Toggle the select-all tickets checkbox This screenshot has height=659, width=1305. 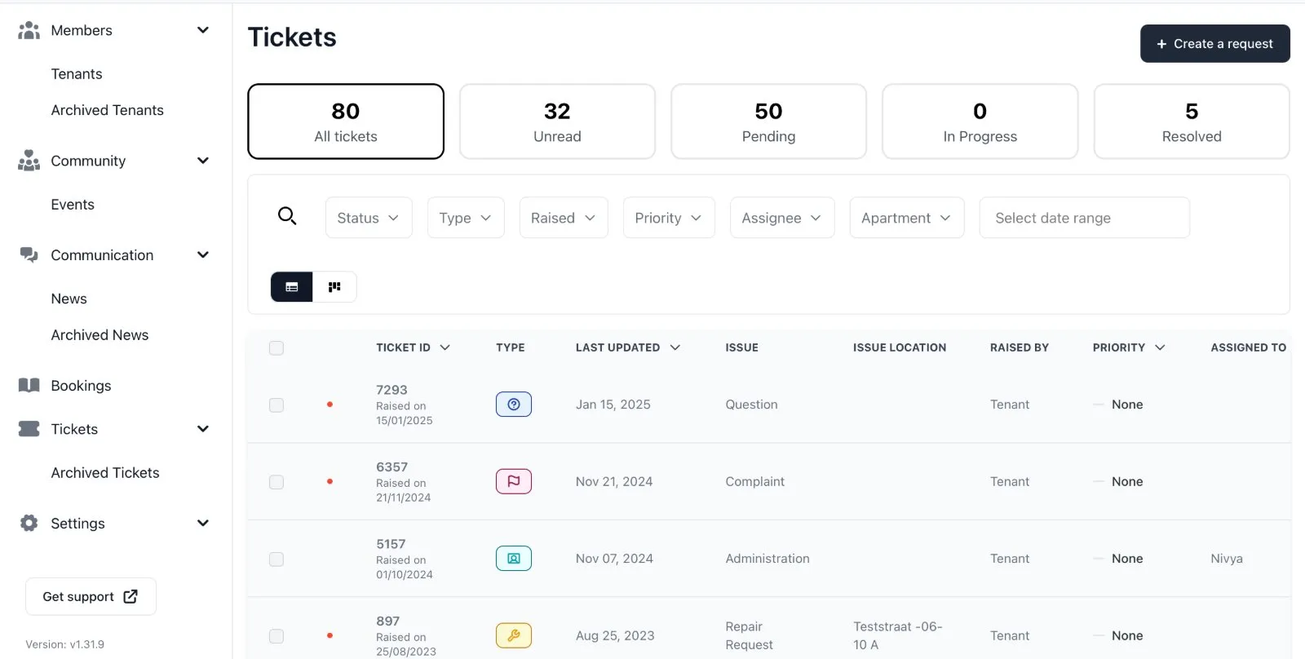coord(276,348)
